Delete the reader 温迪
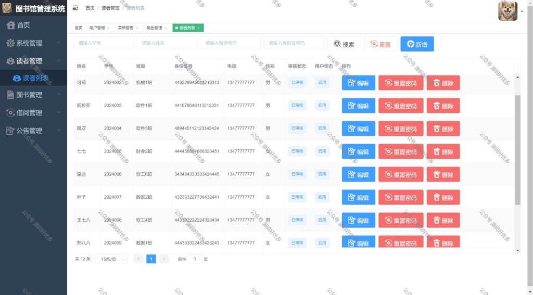The height and width of the screenshot is (295, 533). 443,174
